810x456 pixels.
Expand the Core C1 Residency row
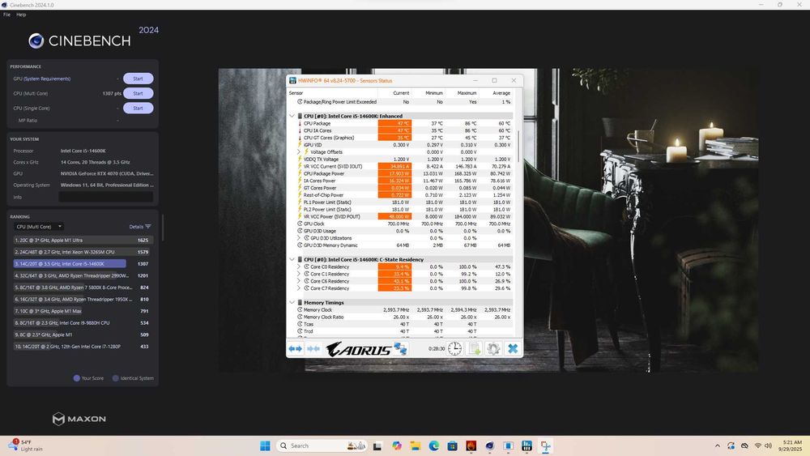(x=299, y=275)
